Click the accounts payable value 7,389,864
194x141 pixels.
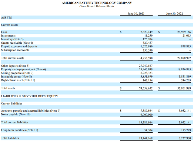[146, 111]
